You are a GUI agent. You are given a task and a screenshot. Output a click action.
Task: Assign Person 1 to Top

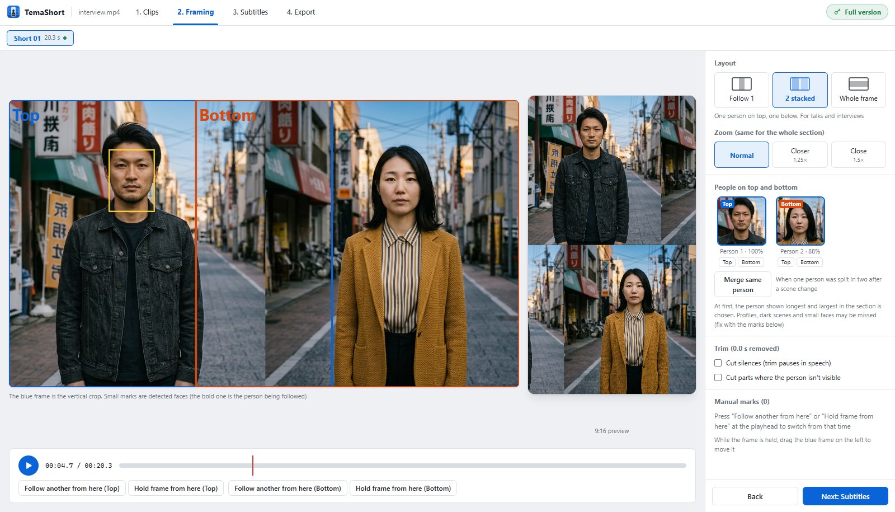[x=727, y=262]
